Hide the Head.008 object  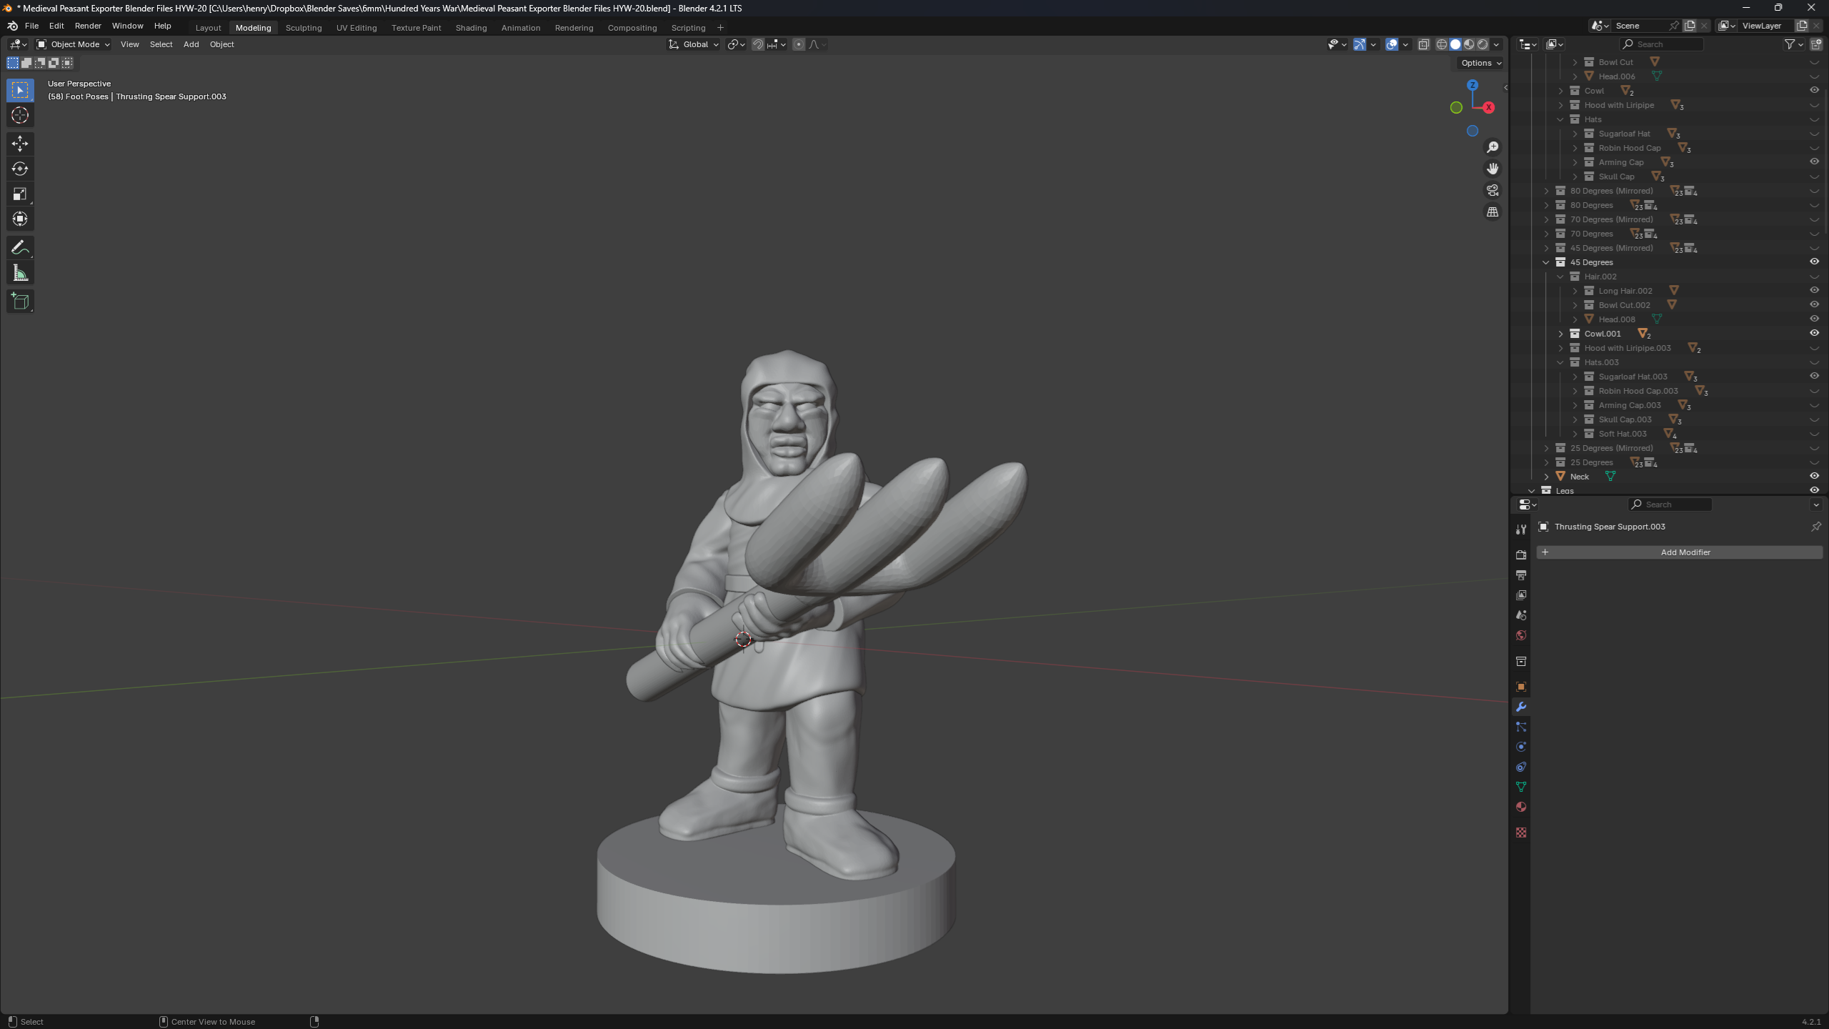point(1814,319)
